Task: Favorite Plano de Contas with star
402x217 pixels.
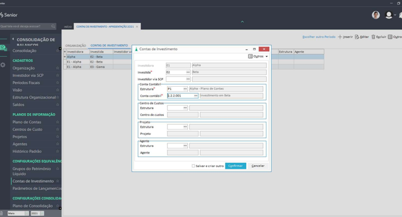Action: 57,122
